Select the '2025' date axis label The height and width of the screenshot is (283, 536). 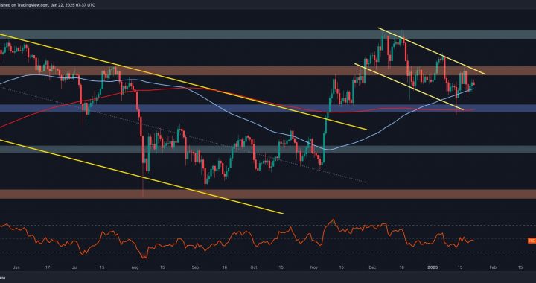433,267
